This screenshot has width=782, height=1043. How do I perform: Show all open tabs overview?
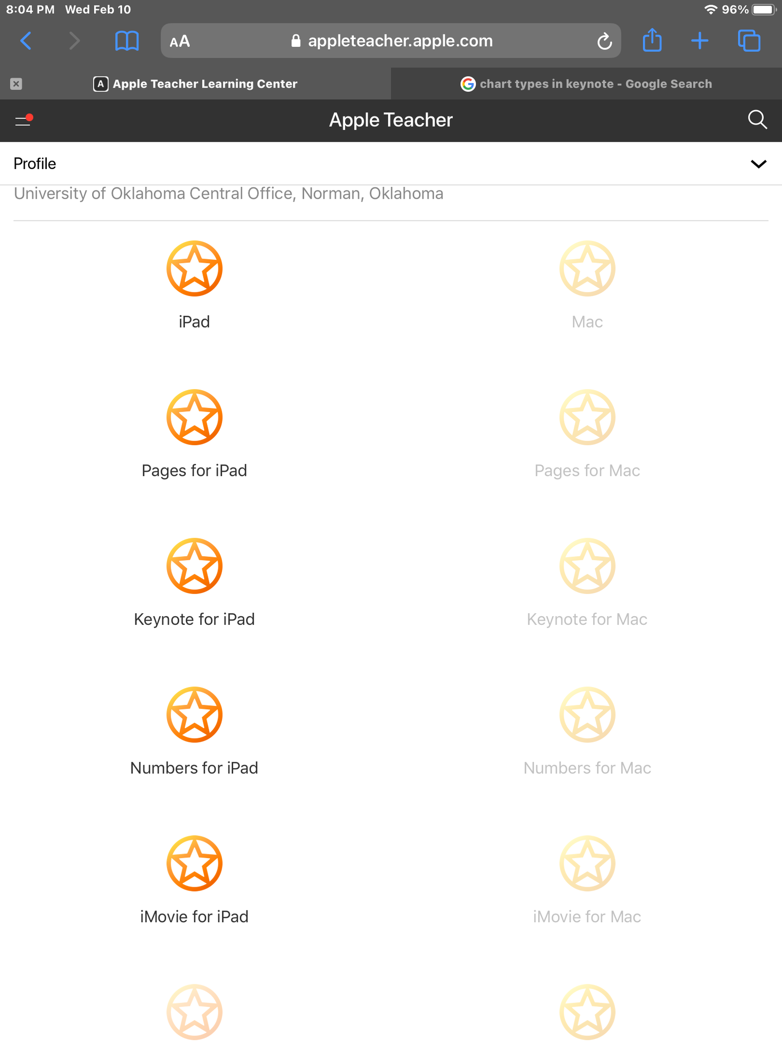click(749, 41)
